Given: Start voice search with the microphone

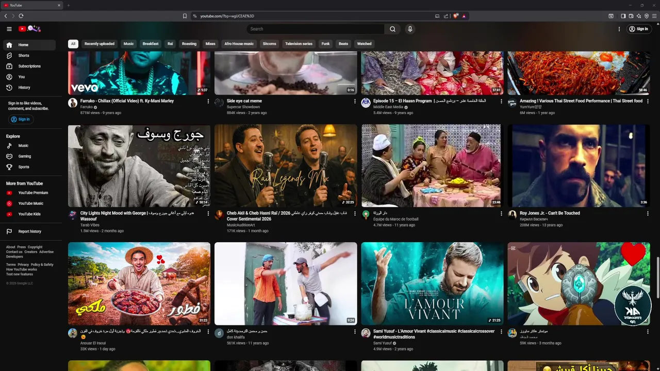Looking at the screenshot, I should (410, 29).
